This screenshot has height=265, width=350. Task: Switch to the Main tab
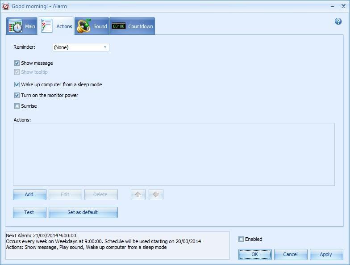(x=21, y=26)
